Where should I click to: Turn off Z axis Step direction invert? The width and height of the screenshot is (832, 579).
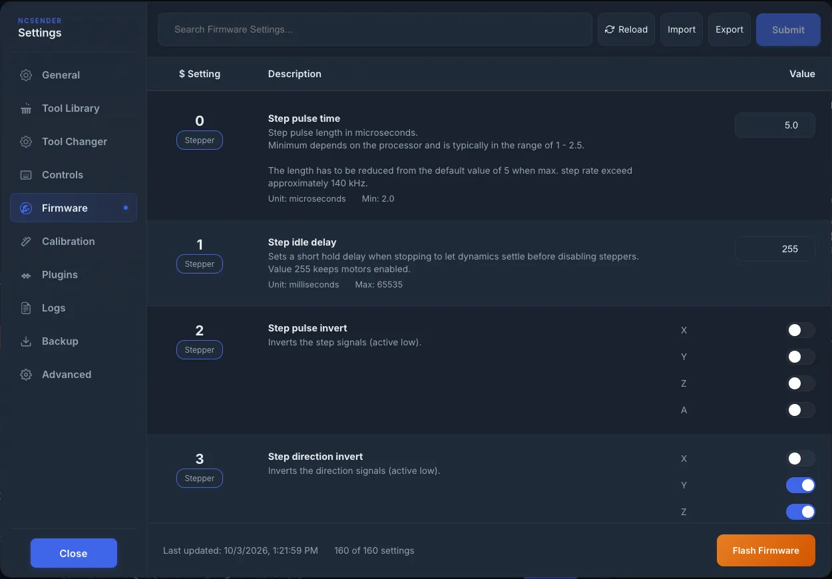click(x=801, y=512)
